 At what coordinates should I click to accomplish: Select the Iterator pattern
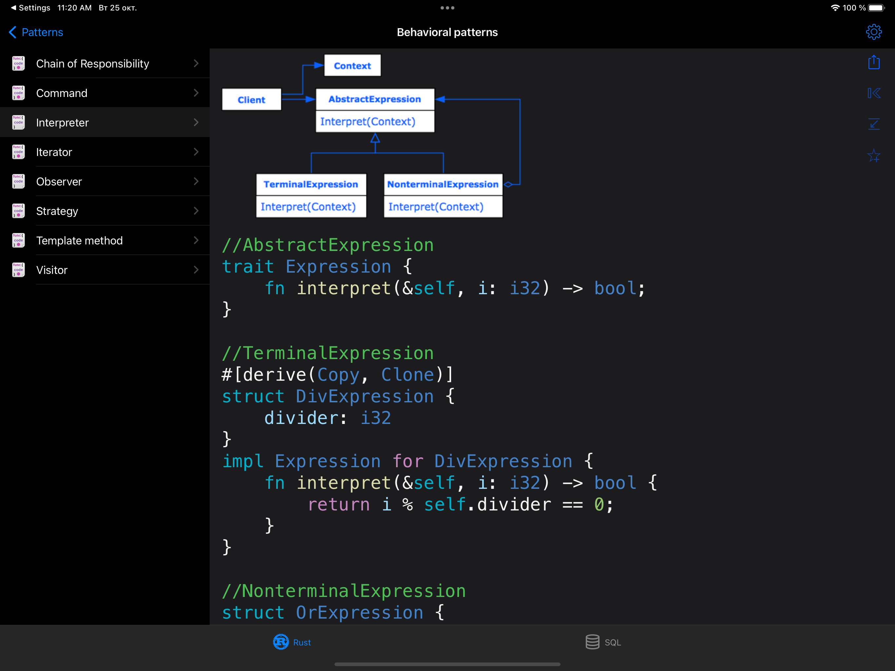point(105,152)
